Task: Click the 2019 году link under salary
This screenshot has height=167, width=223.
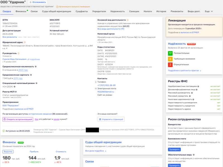Action: [x=18, y=79]
